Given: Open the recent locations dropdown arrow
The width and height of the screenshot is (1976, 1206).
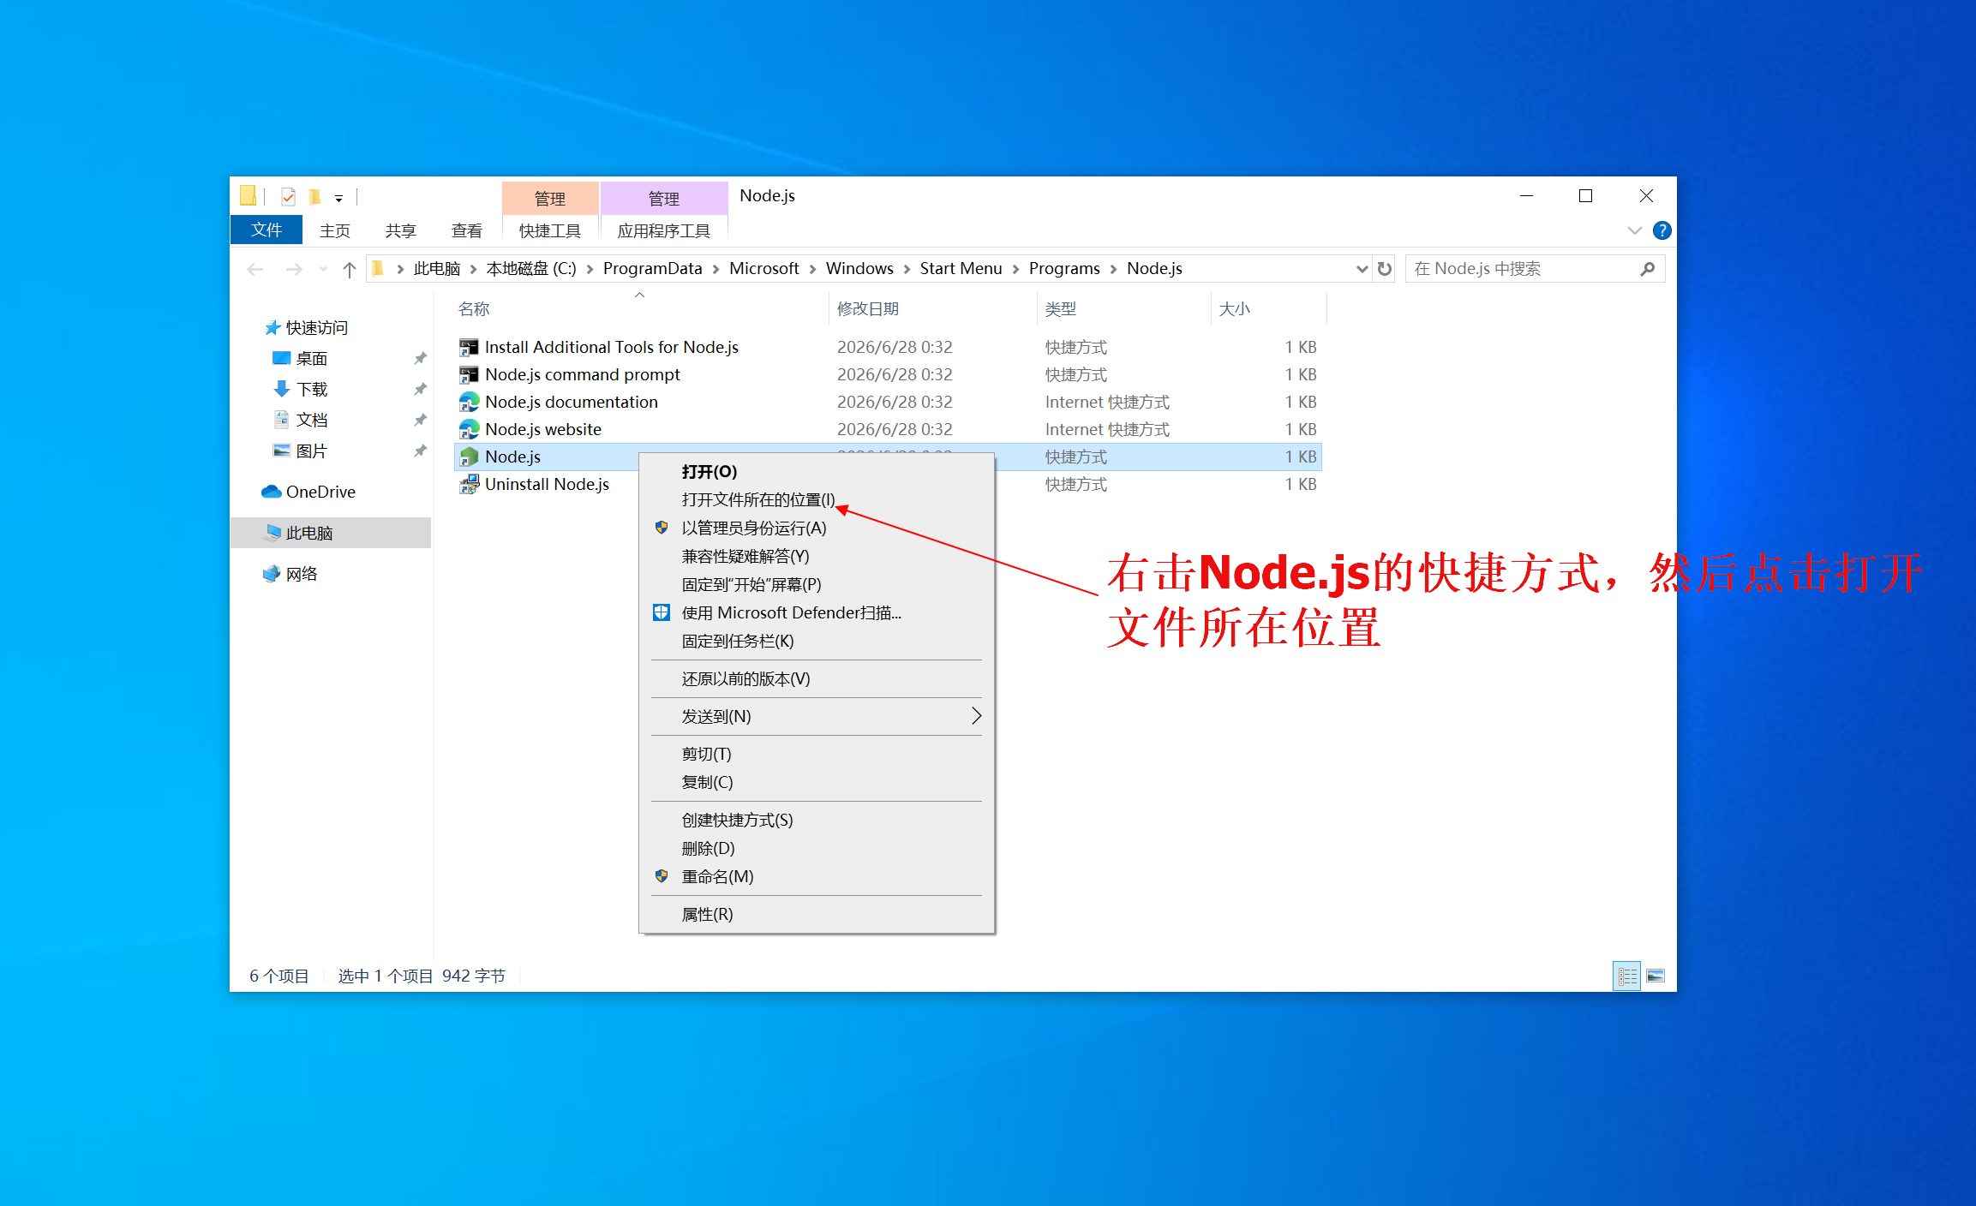Looking at the screenshot, I should click(x=323, y=269).
